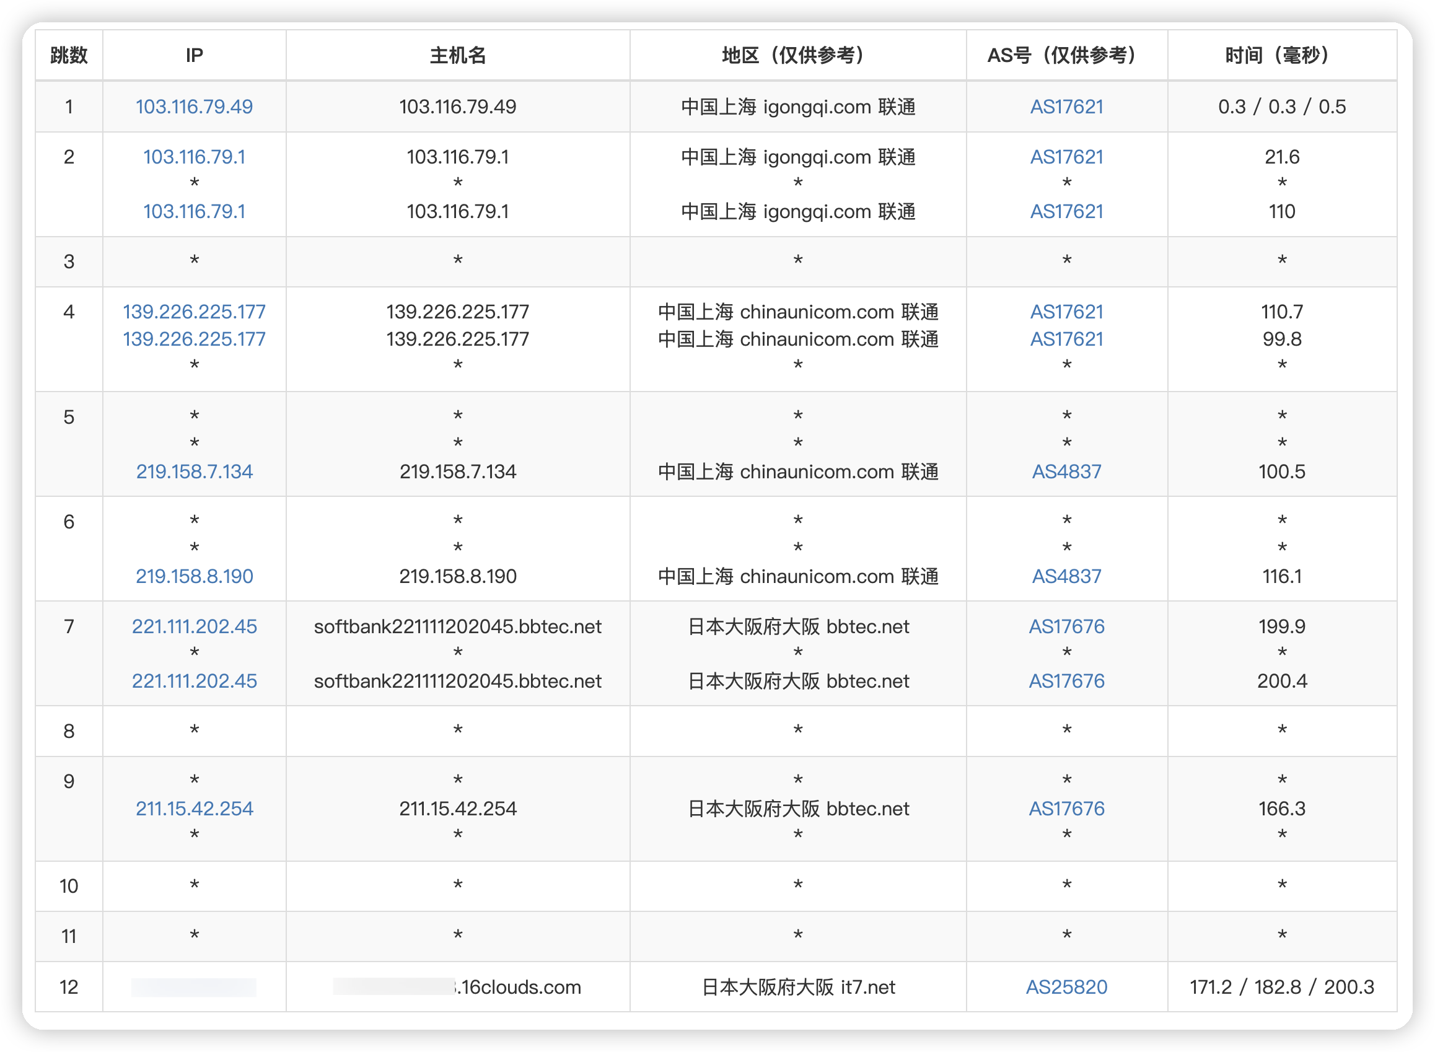The width and height of the screenshot is (1435, 1052).
Task: Select time value 0.3 / 0.3 / 0.5
Action: pos(1281,107)
